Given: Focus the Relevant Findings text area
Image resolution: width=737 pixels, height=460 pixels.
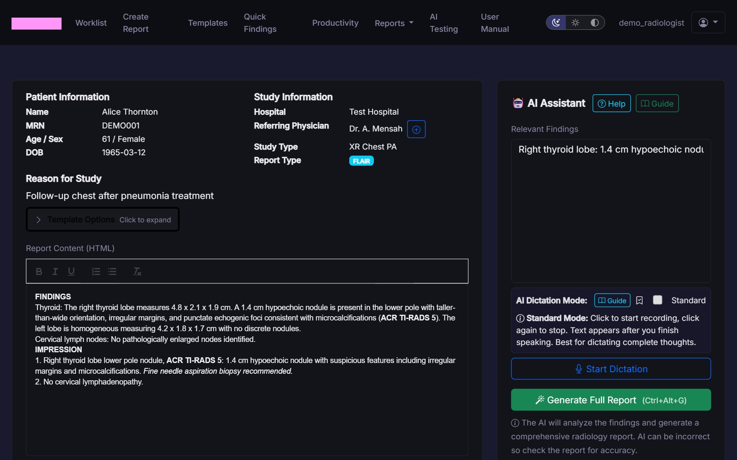Looking at the screenshot, I should point(611,211).
